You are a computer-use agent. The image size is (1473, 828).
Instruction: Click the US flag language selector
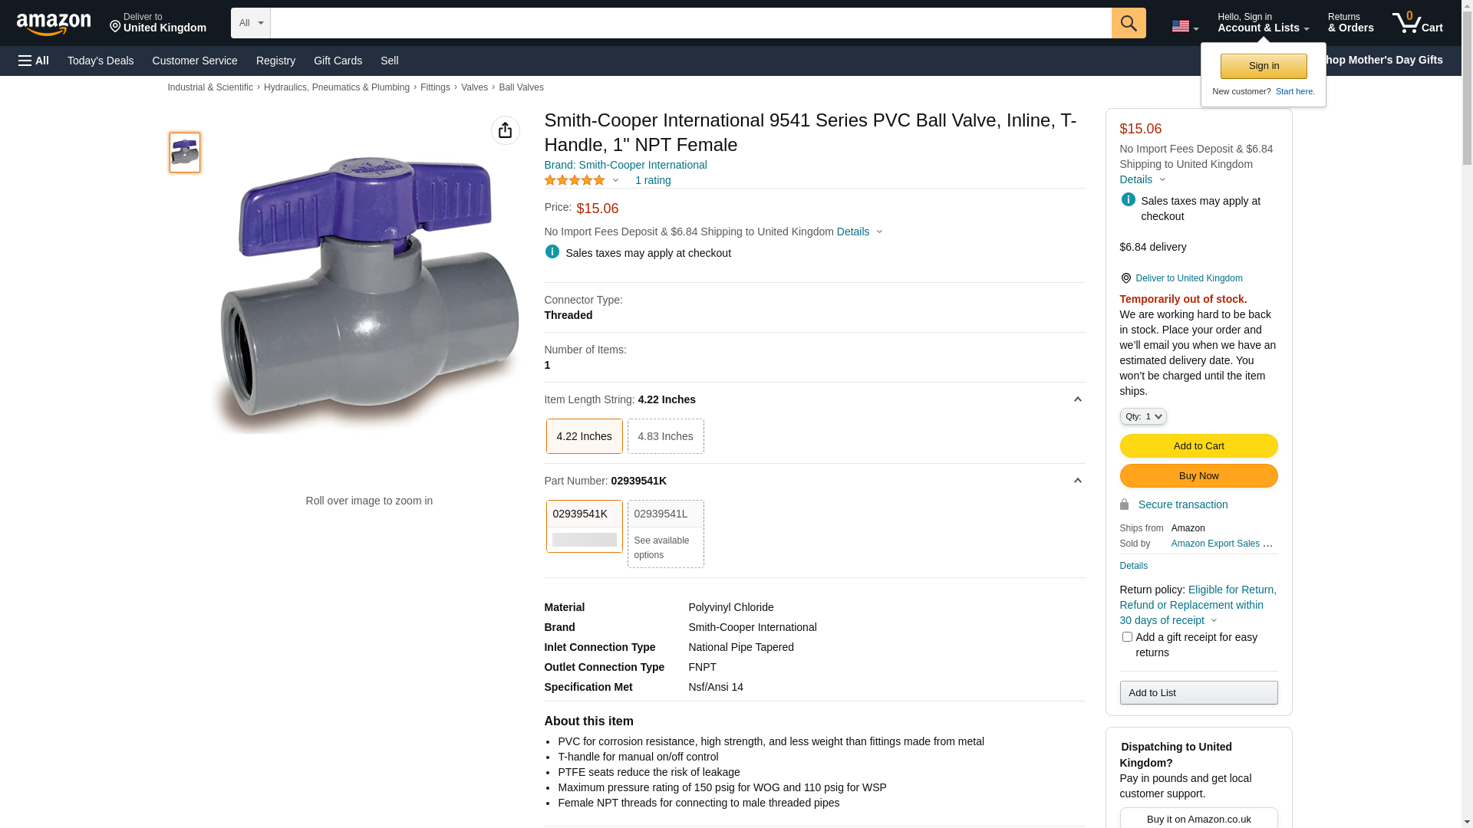pyautogui.click(x=1185, y=26)
